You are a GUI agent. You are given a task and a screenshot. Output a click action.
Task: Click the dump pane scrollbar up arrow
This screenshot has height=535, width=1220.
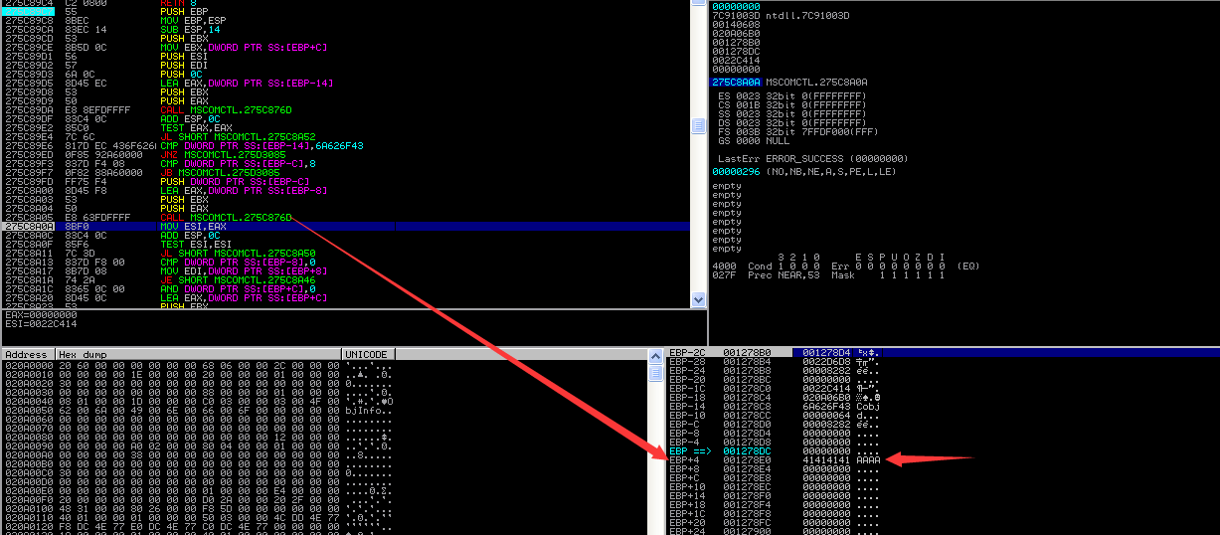[x=655, y=354]
